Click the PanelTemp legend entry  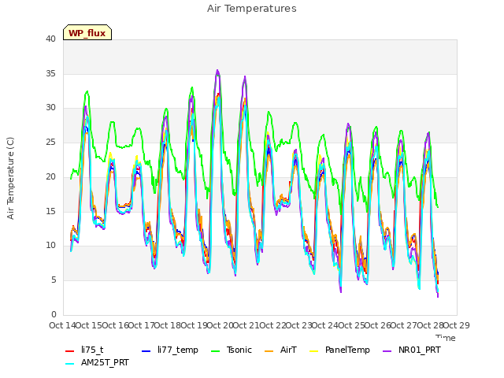[339, 350]
